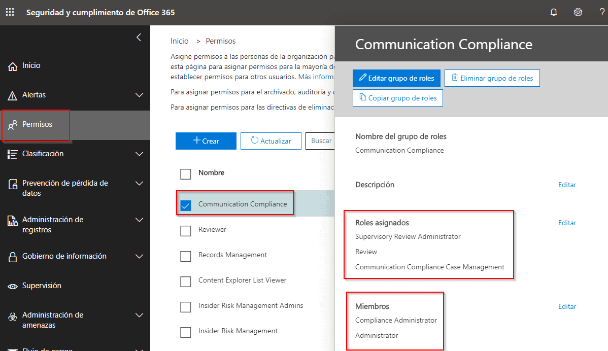The height and width of the screenshot is (351, 608).
Task: Click Editar next to Miembros
Action: [567, 306]
